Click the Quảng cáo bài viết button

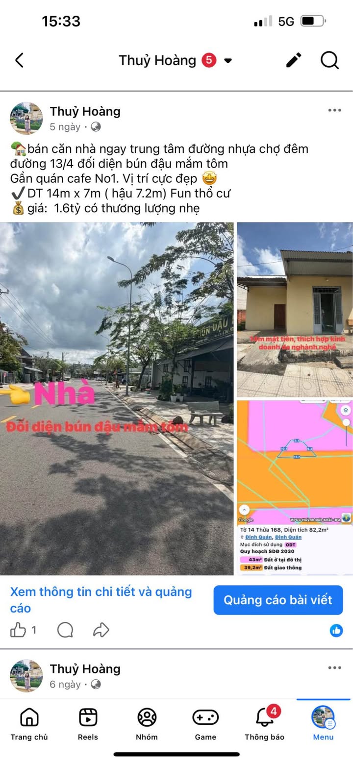pos(278,600)
